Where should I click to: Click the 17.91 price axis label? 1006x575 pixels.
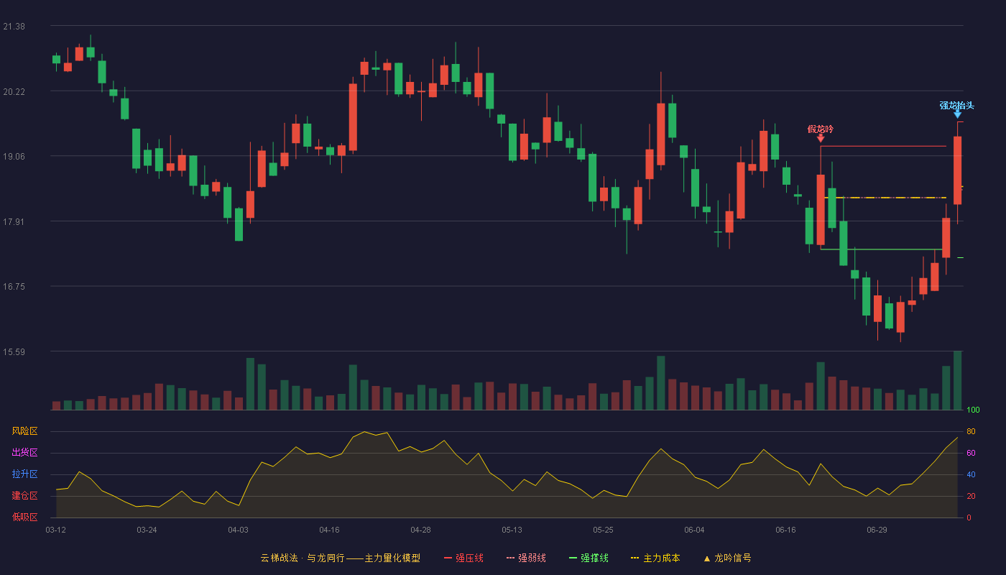(x=14, y=222)
